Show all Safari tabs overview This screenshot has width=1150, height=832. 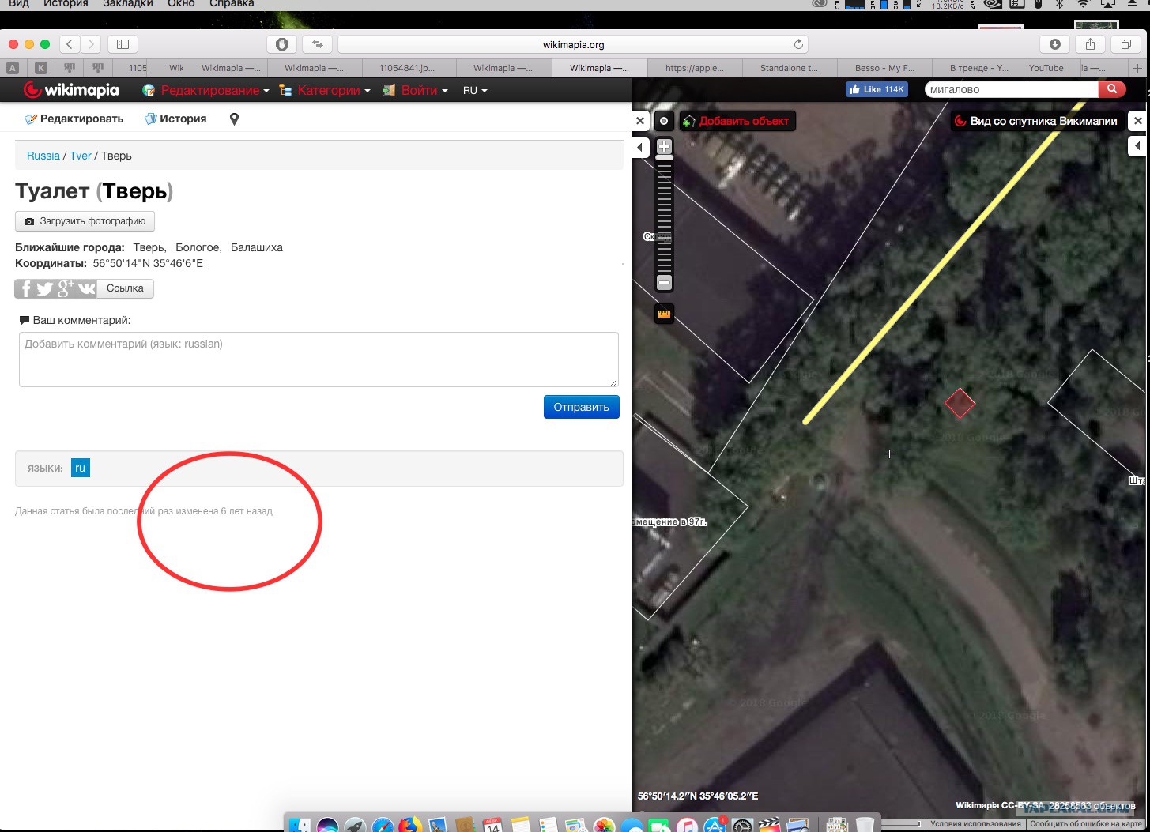coord(1126,44)
